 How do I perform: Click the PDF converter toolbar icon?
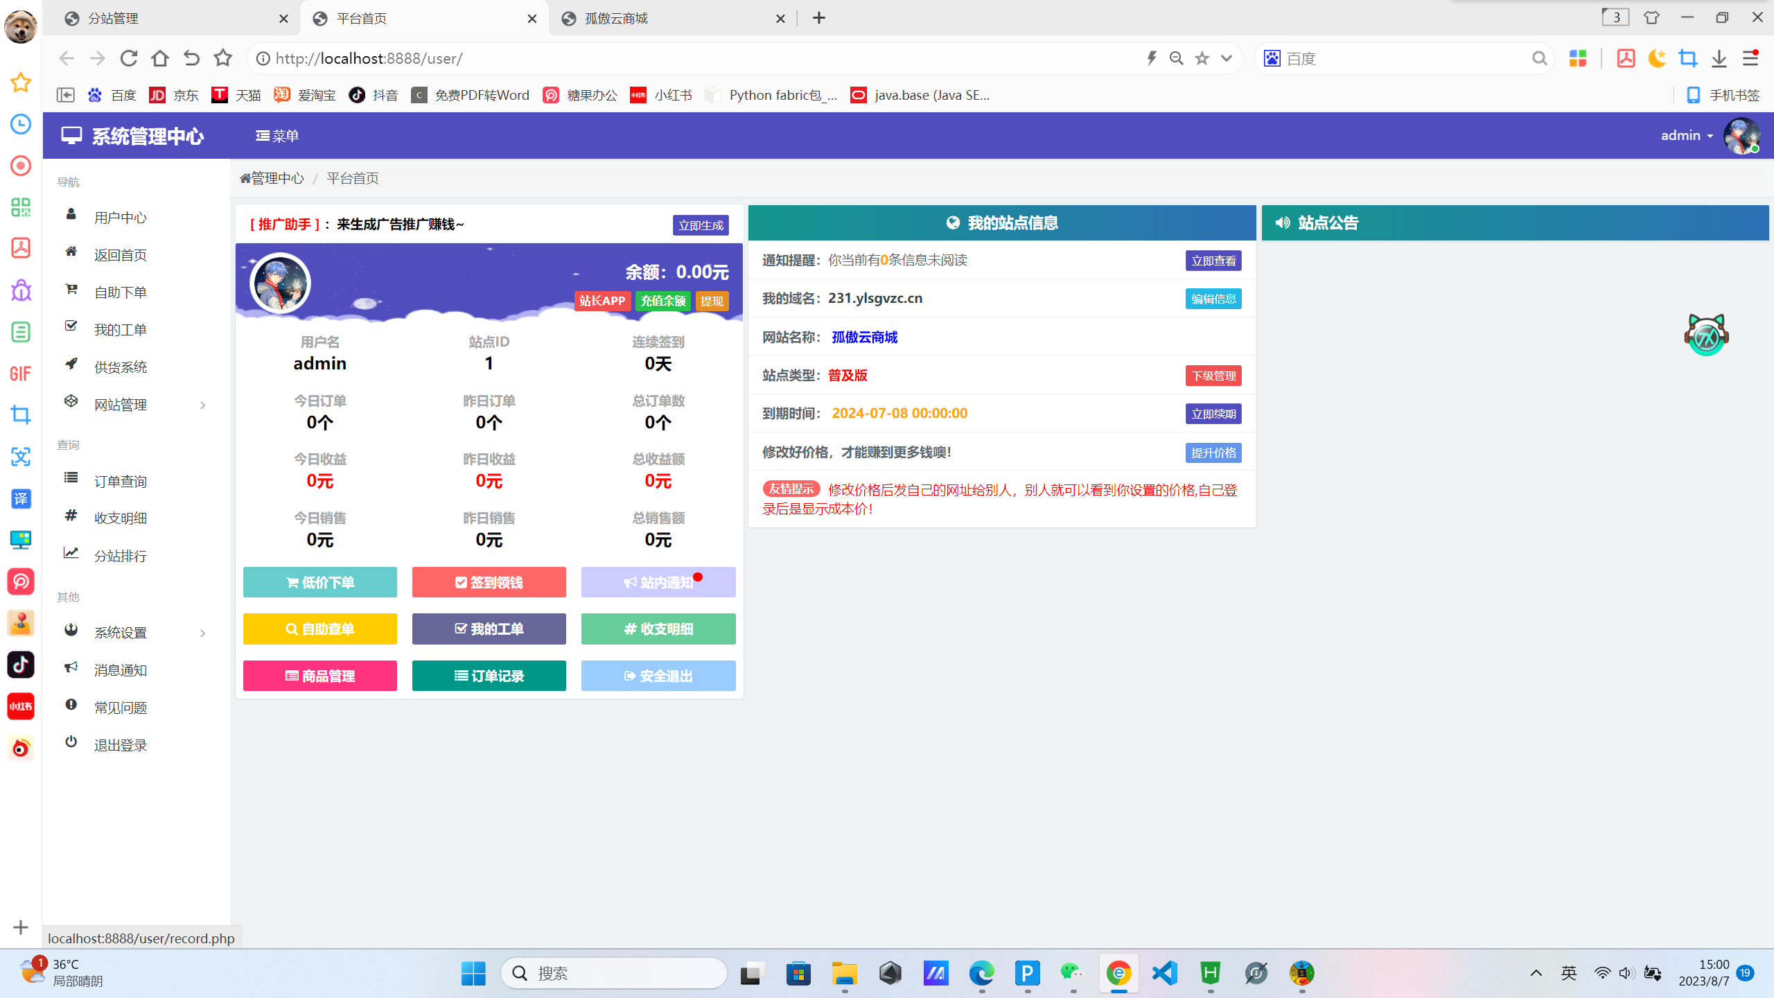pyautogui.click(x=1626, y=58)
